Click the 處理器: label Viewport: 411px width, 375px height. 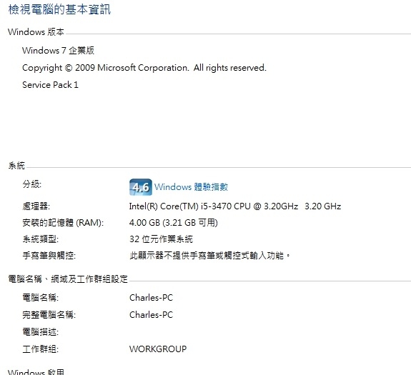tap(36, 206)
